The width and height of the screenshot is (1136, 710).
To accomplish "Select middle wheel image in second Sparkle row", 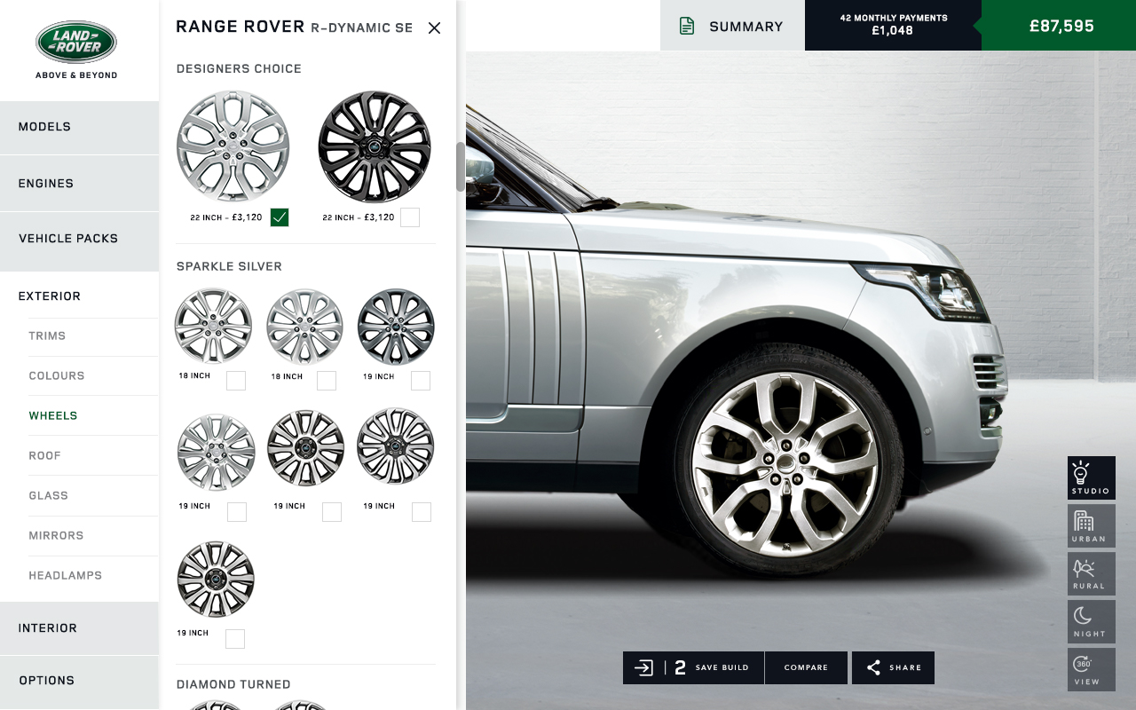I will click(305, 448).
